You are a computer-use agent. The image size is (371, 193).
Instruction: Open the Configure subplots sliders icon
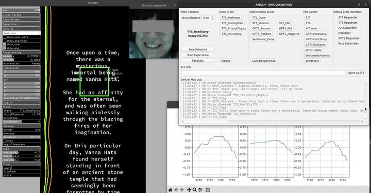200,190
